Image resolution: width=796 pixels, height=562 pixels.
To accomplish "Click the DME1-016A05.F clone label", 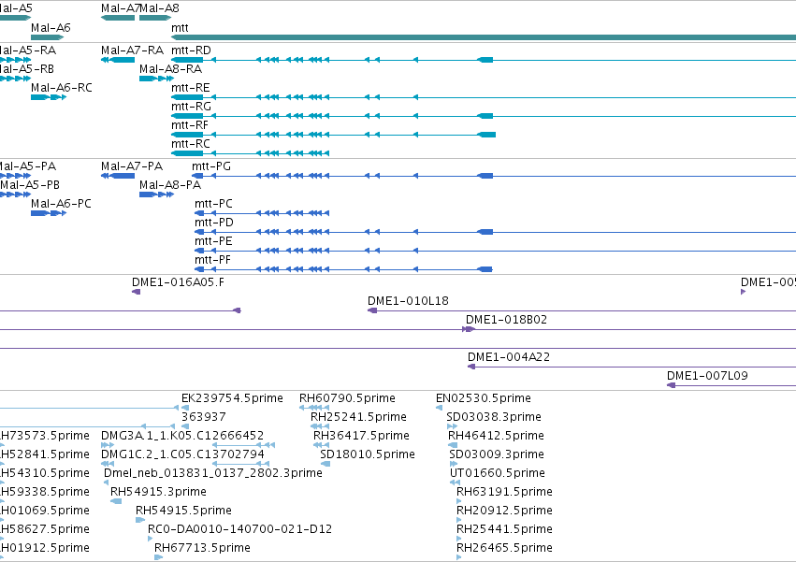I will (178, 282).
